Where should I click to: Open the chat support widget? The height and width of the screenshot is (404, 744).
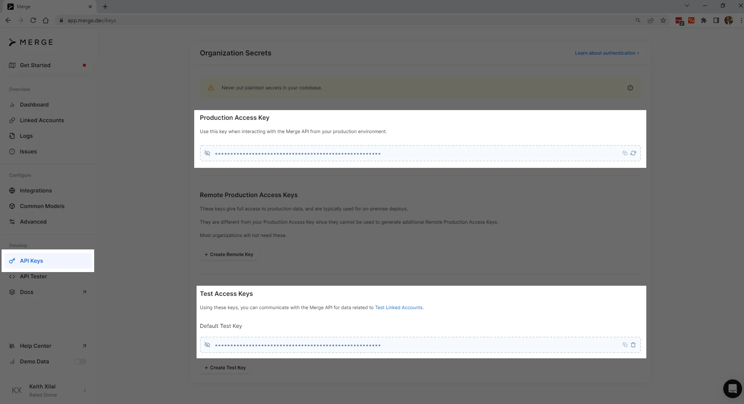click(732, 389)
